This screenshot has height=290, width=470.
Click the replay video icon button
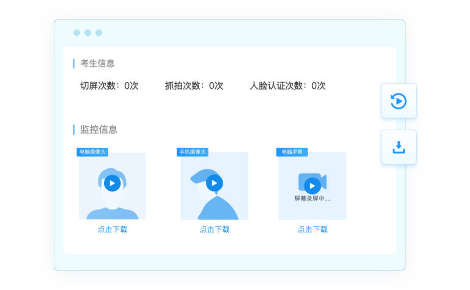[399, 101]
